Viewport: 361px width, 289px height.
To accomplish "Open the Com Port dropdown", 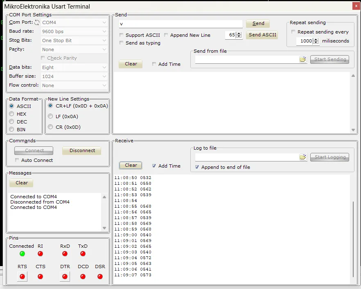I will coord(74,22).
